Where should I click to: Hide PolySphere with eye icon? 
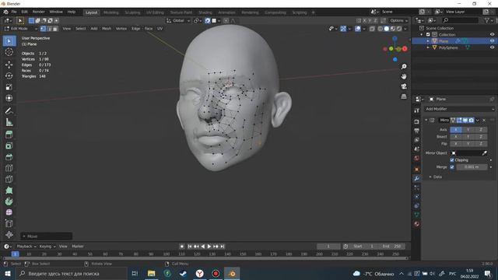[x=492, y=47]
